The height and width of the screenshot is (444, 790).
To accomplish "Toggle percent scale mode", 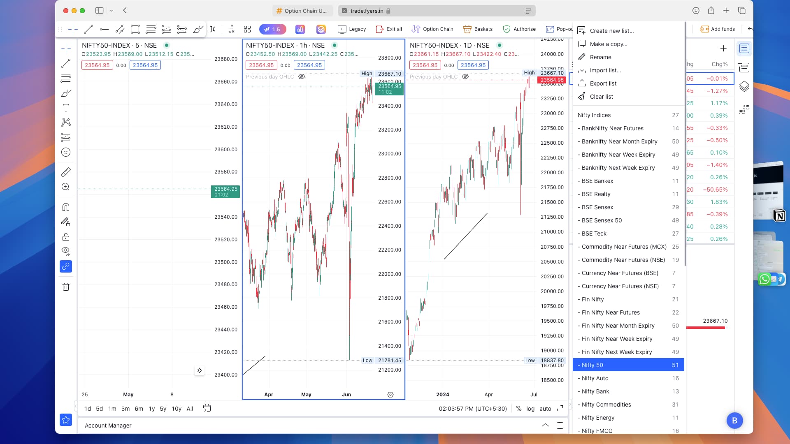I will click(519, 409).
